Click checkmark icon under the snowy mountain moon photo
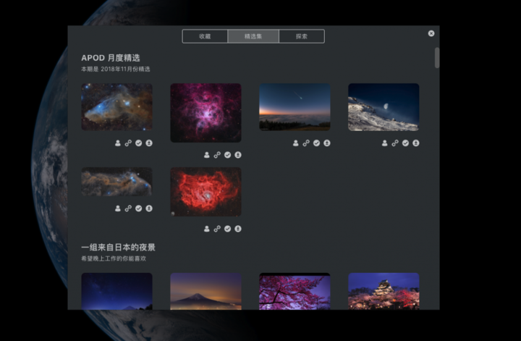521x341 pixels. 405,143
